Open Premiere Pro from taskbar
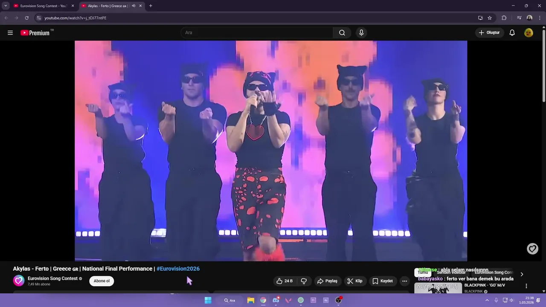This screenshot has height=307, width=546. (313, 300)
